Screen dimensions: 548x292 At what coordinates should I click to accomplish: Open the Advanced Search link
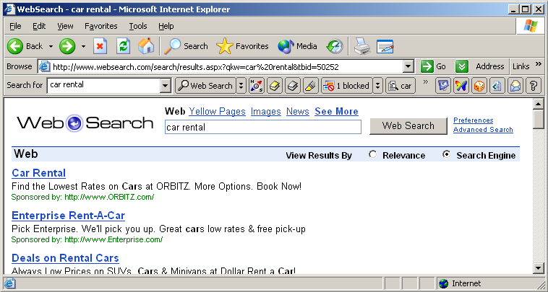point(483,130)
